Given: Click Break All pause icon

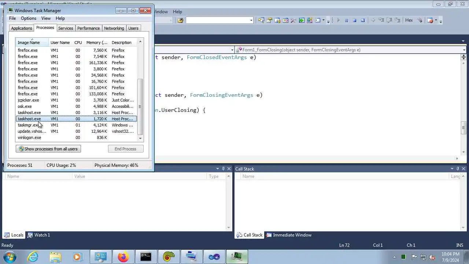Looking at the screenshot, I should 346,21.
